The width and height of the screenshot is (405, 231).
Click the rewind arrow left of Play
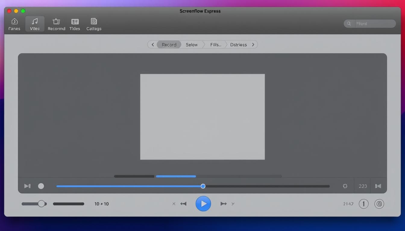(183, 204)
